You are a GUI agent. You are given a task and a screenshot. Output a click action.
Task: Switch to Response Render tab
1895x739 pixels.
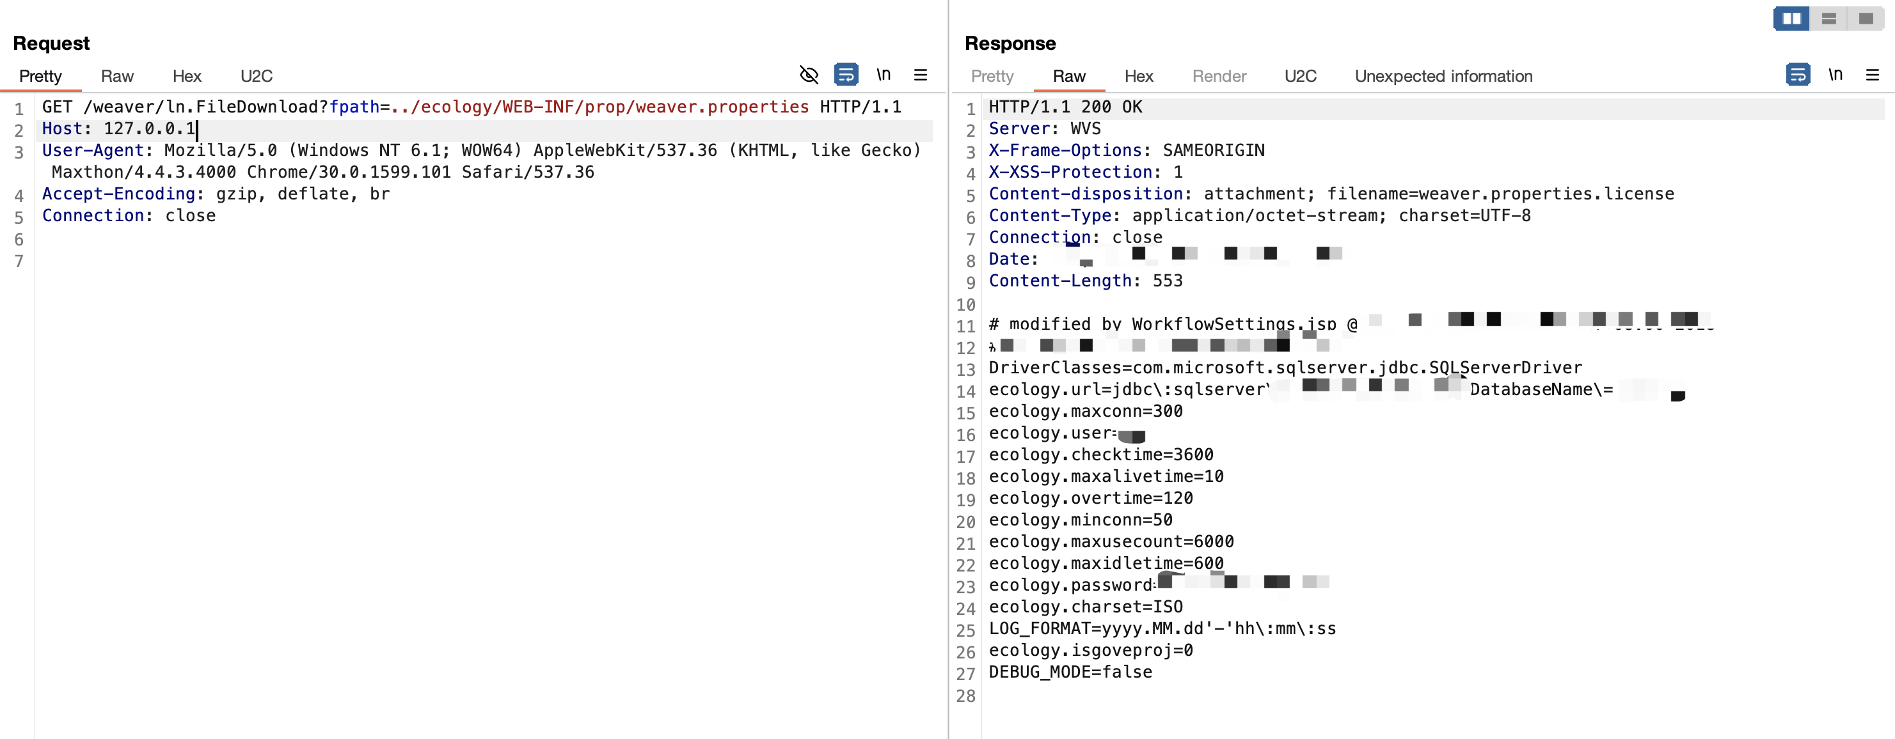1219,75
